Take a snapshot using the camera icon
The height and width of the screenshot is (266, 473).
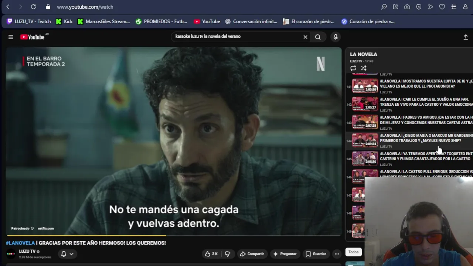[407, 7]
